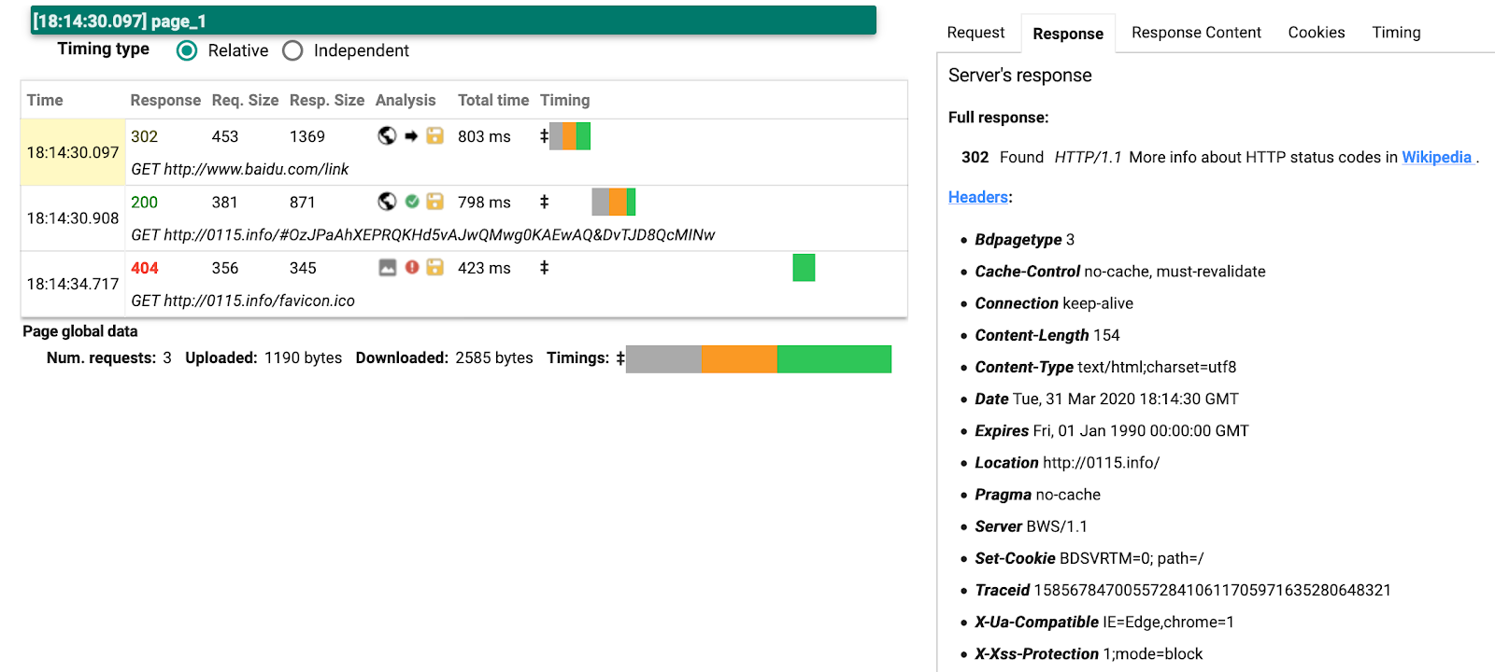Click the globe icon in the 302 row
Viewport: 1495px width, 672px height.
387,136
